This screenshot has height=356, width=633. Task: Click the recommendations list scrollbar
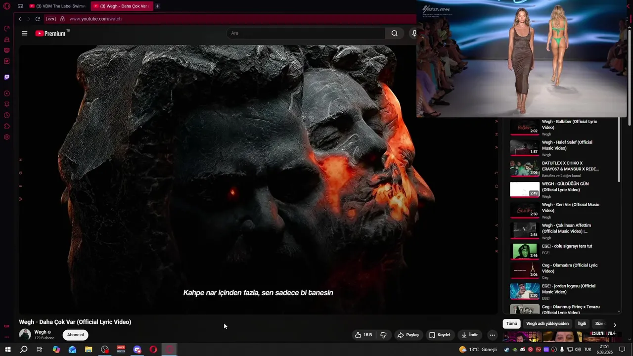619,150
